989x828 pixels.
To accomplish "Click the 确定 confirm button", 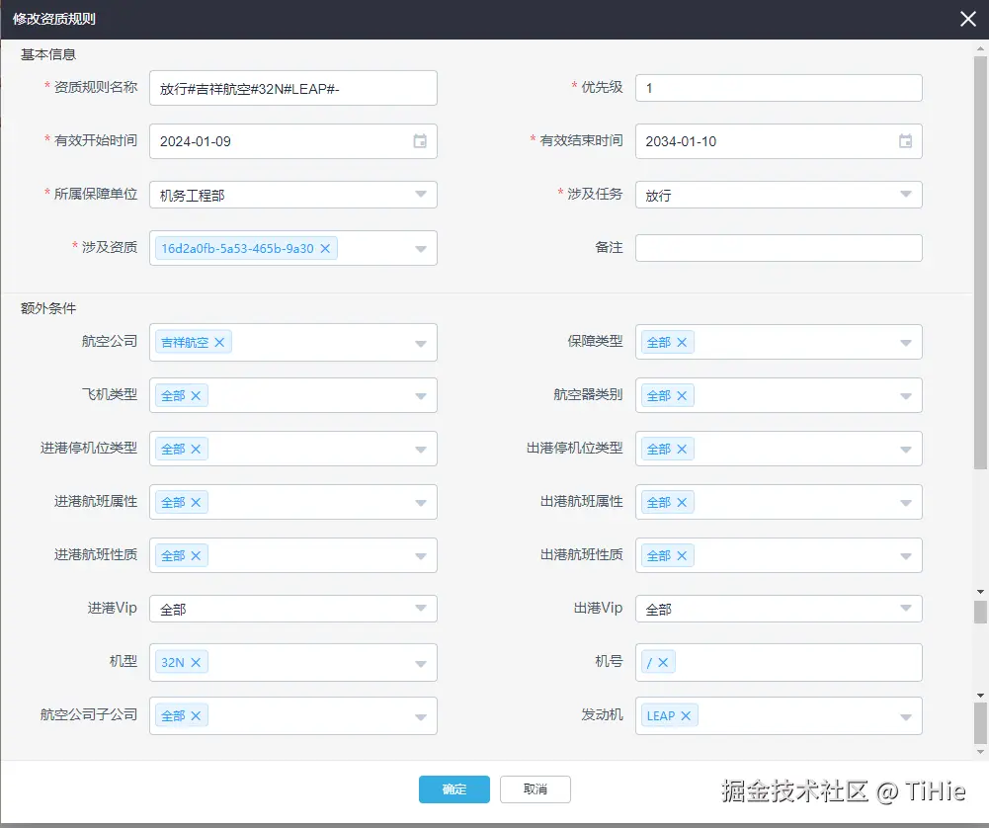I will 454,789.
